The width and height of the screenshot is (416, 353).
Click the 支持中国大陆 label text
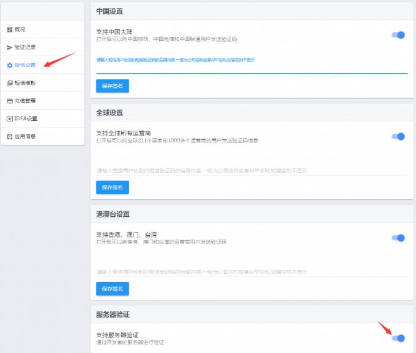(x=114, y=32)
